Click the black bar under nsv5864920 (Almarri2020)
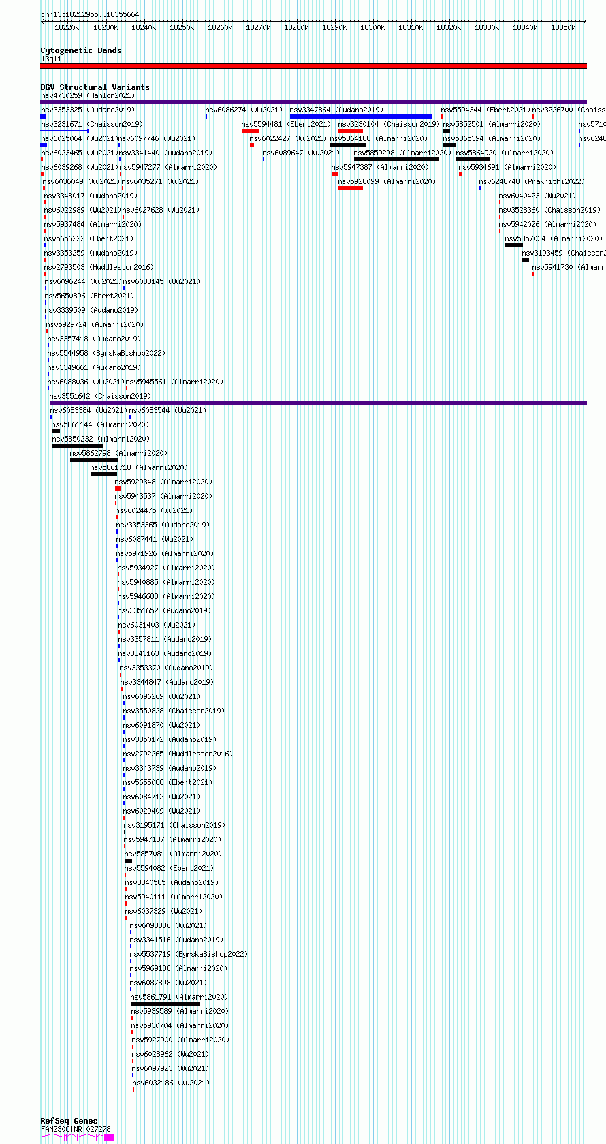Viewport: 606px width, 1144px height. [x=473, y=159]
